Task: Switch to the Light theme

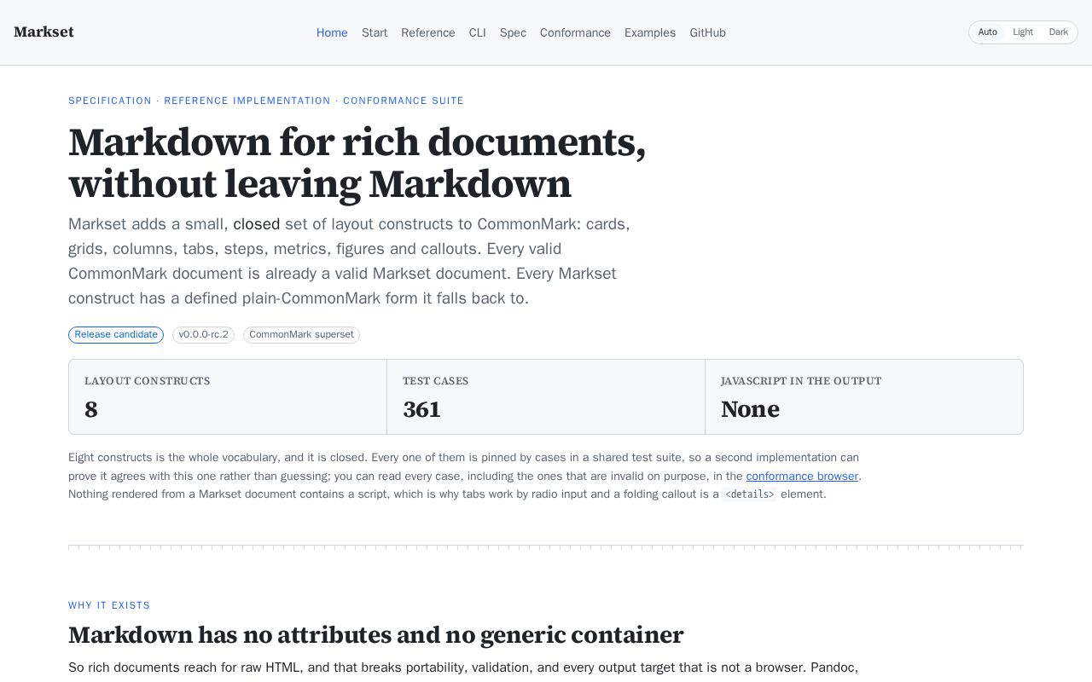Action: (1023, 32)
